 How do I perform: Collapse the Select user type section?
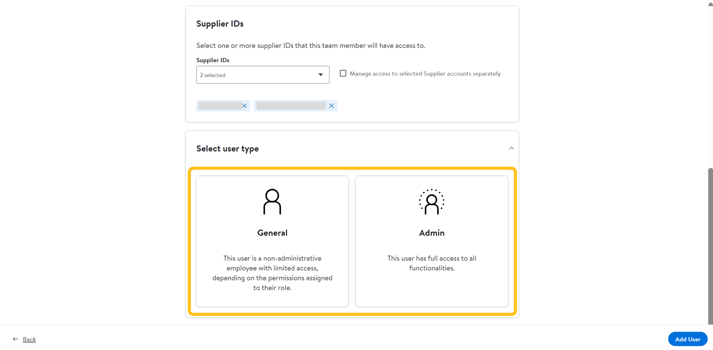tap(511, 148)
